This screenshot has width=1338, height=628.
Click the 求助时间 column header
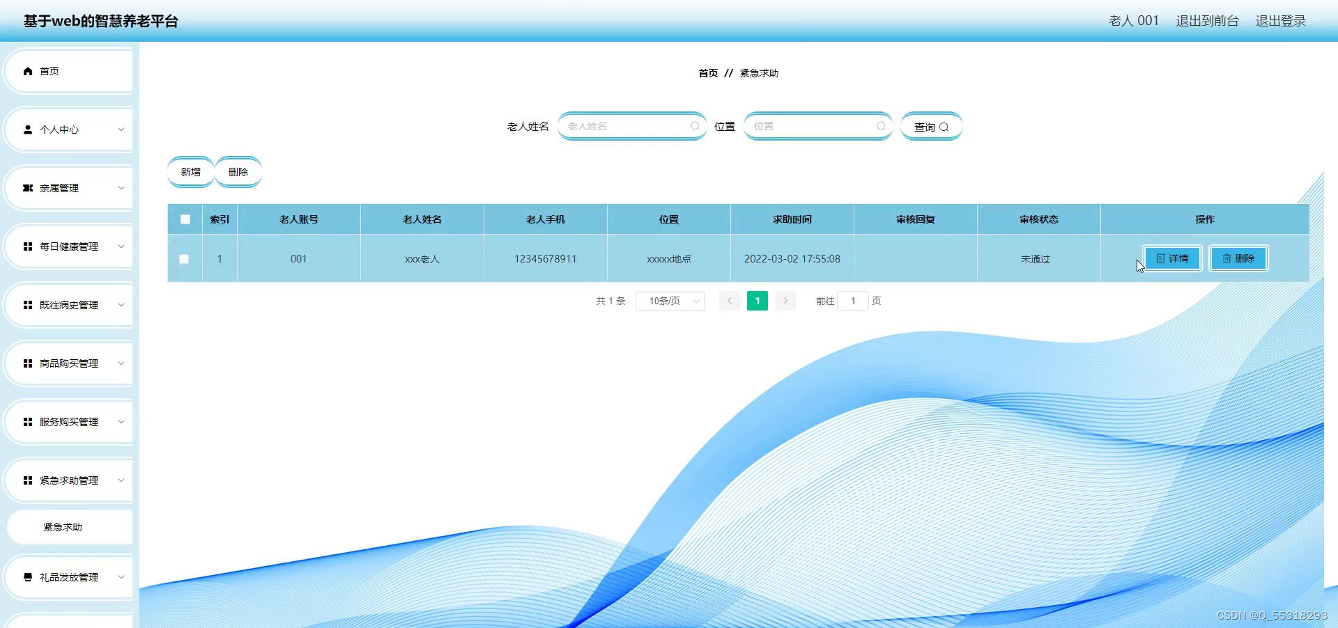click(x=792, y=219)
